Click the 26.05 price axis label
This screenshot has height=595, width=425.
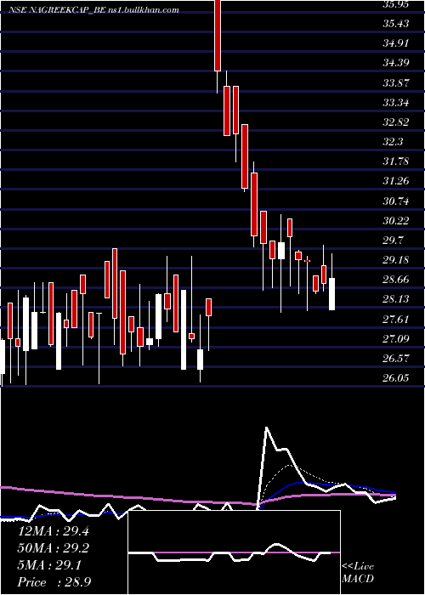pyautogui.click(x=396, y=378)
